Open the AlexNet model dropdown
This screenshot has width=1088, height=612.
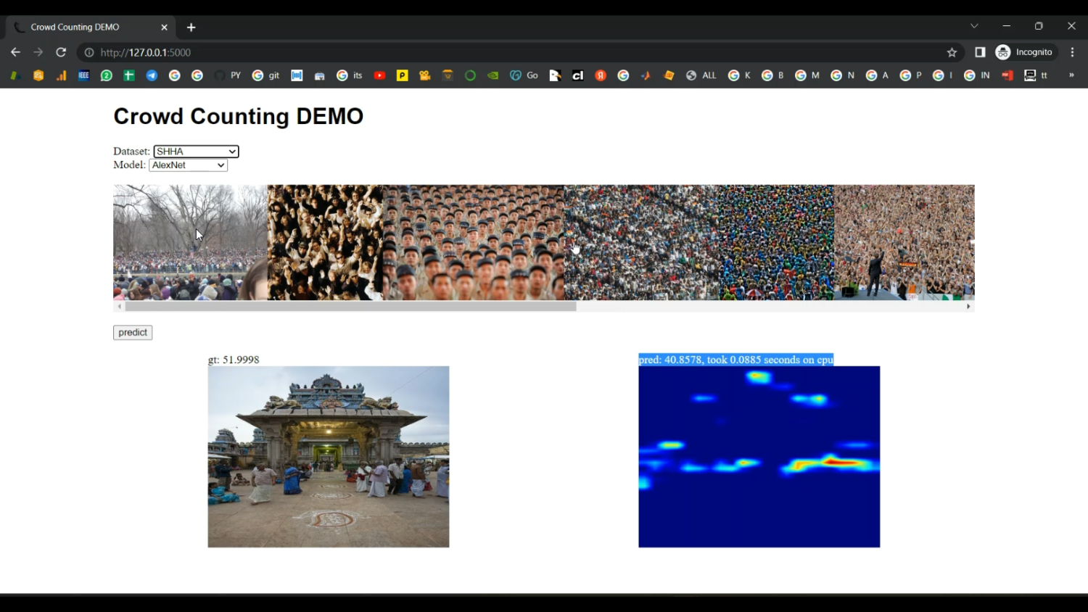(x=187, y=165)
